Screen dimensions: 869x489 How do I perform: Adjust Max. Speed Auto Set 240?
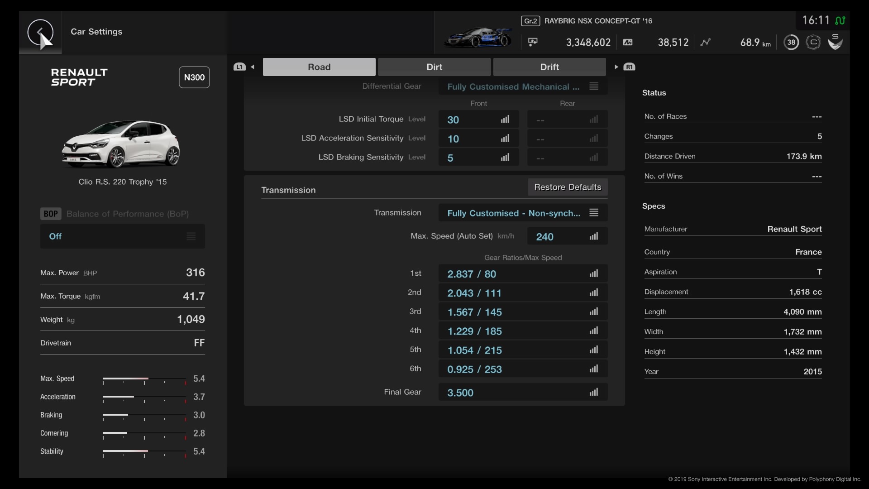[x=567, y=236]
